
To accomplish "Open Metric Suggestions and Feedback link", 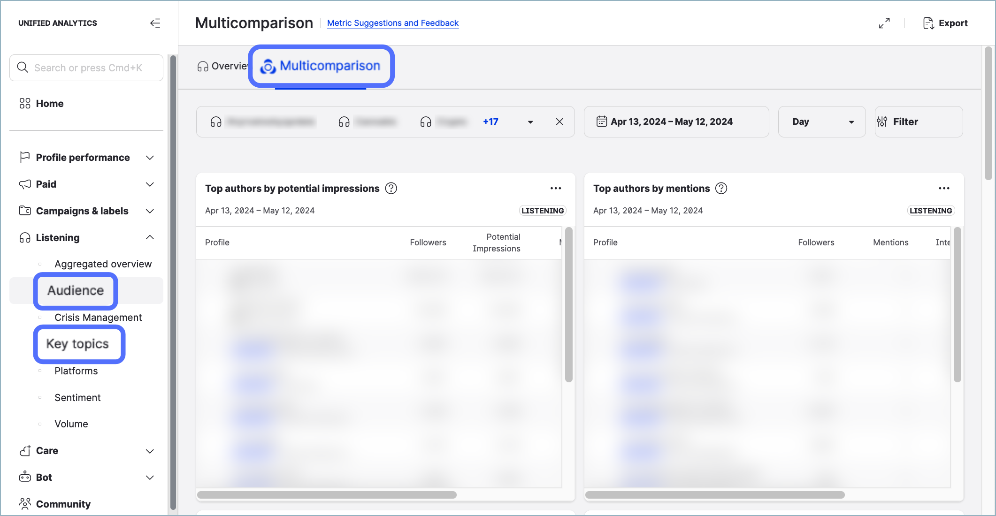I will (392, 23).
